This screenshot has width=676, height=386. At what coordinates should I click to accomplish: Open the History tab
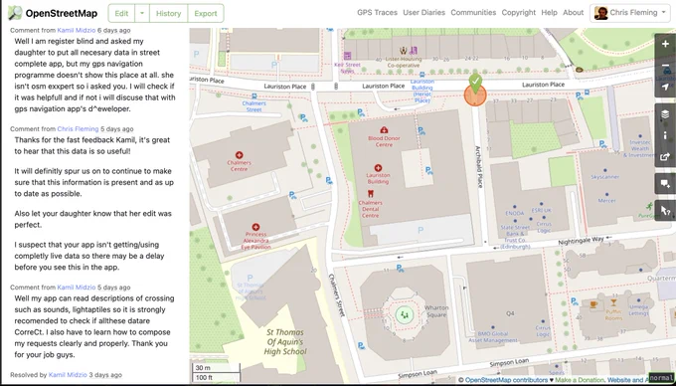pyautogui.click(x=169, y=13)
